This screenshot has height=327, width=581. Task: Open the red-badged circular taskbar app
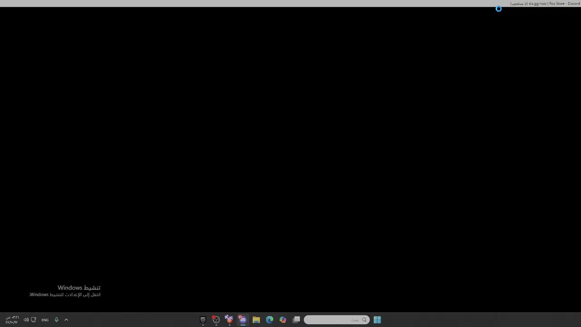pos(216,320)
